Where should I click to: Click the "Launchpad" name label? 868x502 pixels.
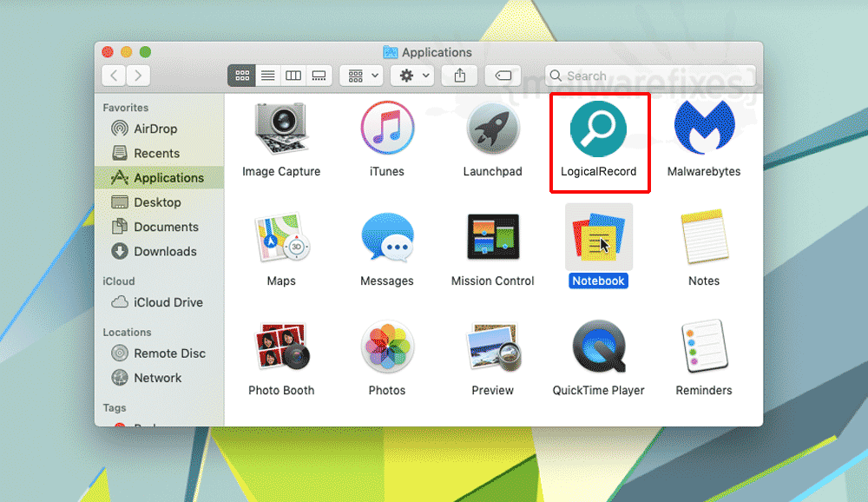[x=493, y=172]
